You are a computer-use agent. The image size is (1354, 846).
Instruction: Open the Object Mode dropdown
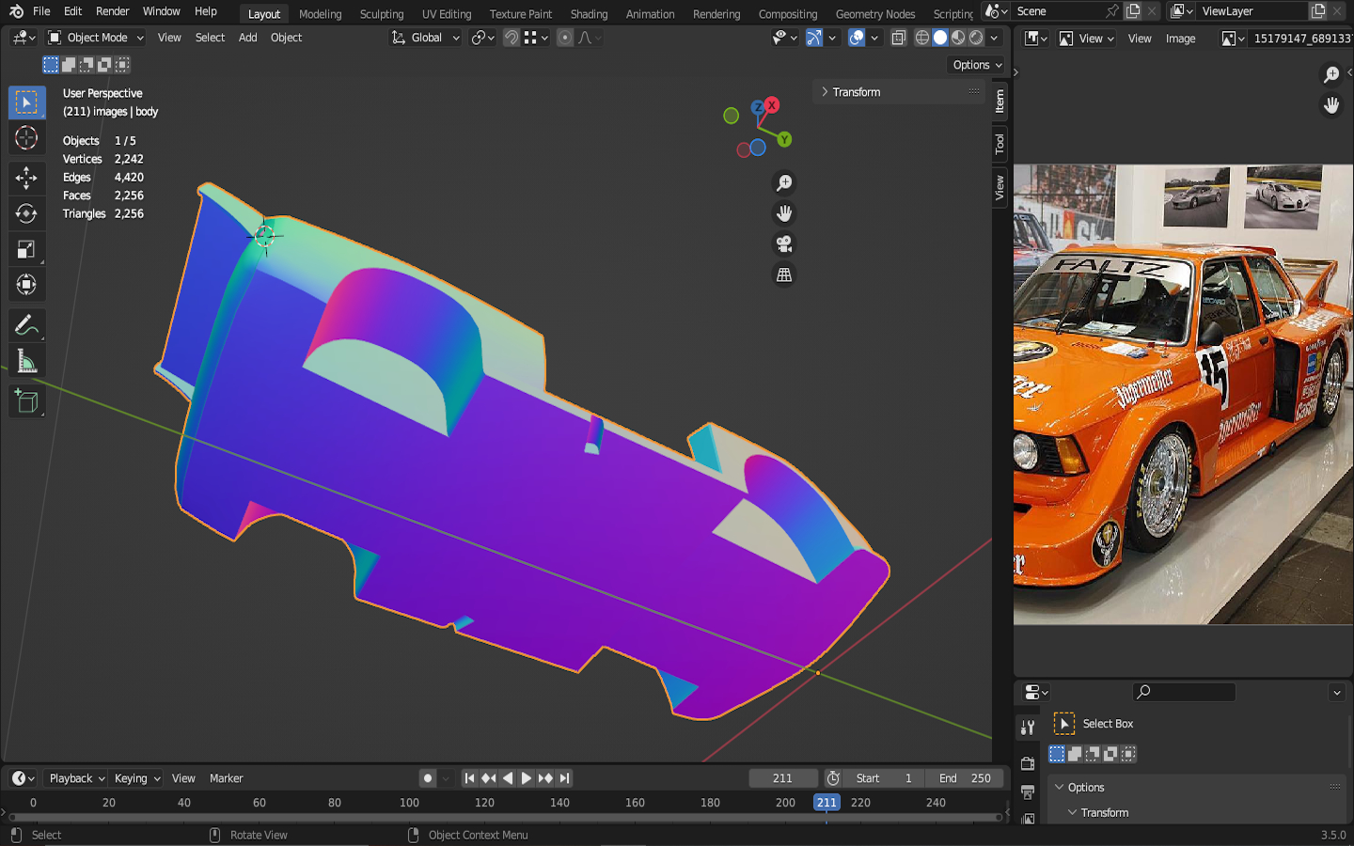(x=96, y=38)
